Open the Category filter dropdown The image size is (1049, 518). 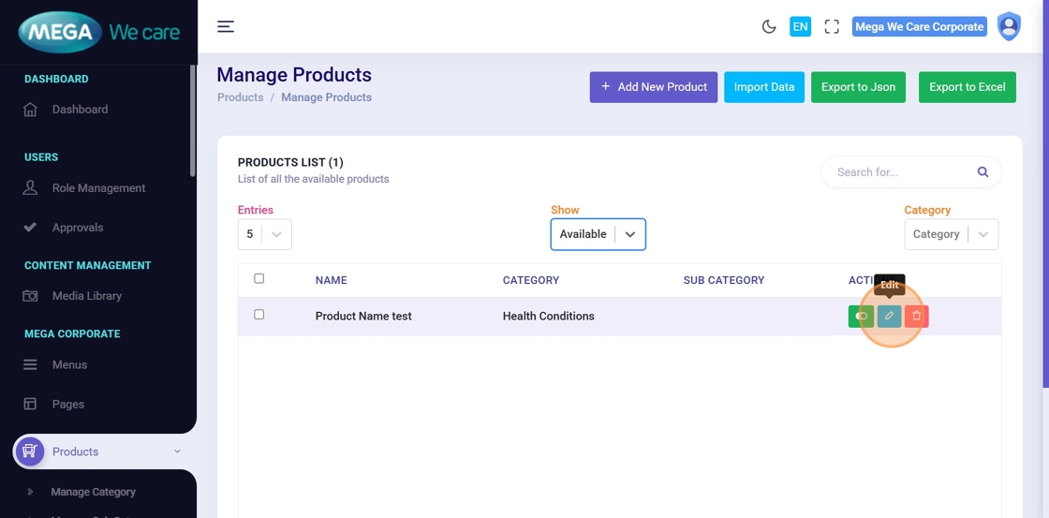pyautogui.click(x=951, y=234)
